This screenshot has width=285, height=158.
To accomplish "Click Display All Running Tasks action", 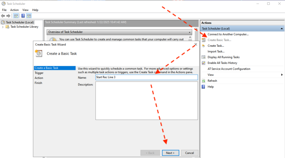I will [x=224, y=57].
